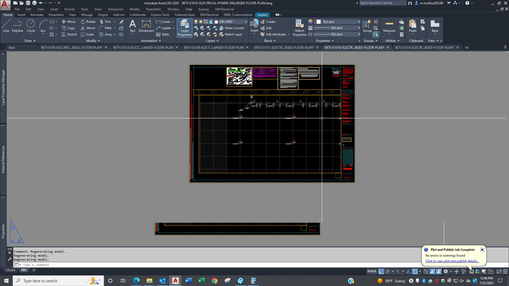Switch to the Model tab
Viewport: 509px width, 286px height.
pyautogui.click(x=10, y=270)
